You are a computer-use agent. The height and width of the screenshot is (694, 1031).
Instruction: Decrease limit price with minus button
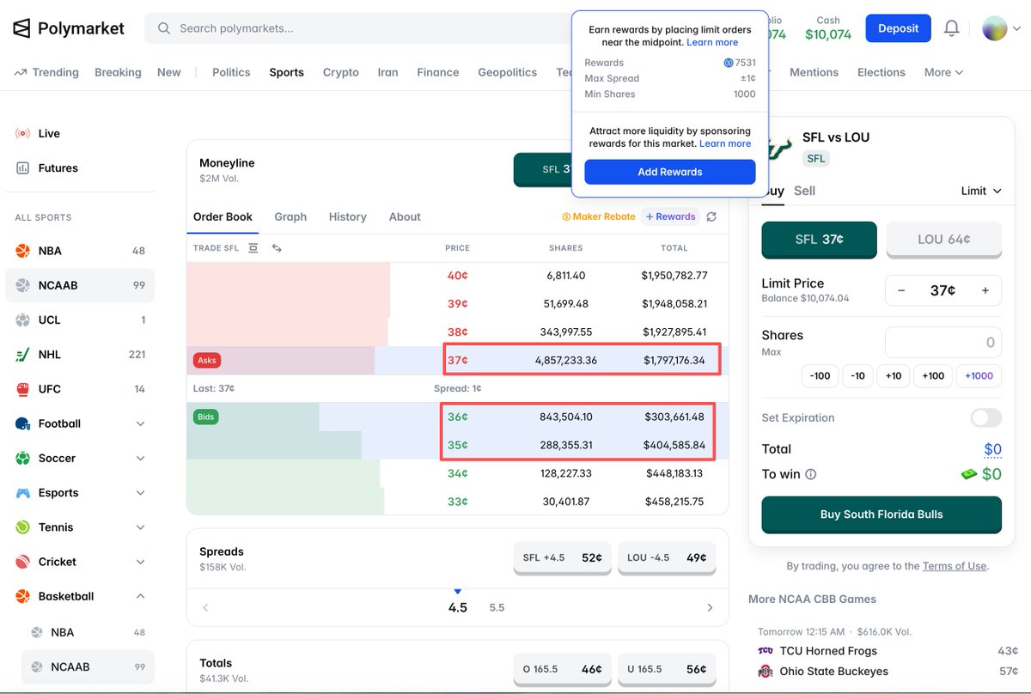[x=901, y=290]
